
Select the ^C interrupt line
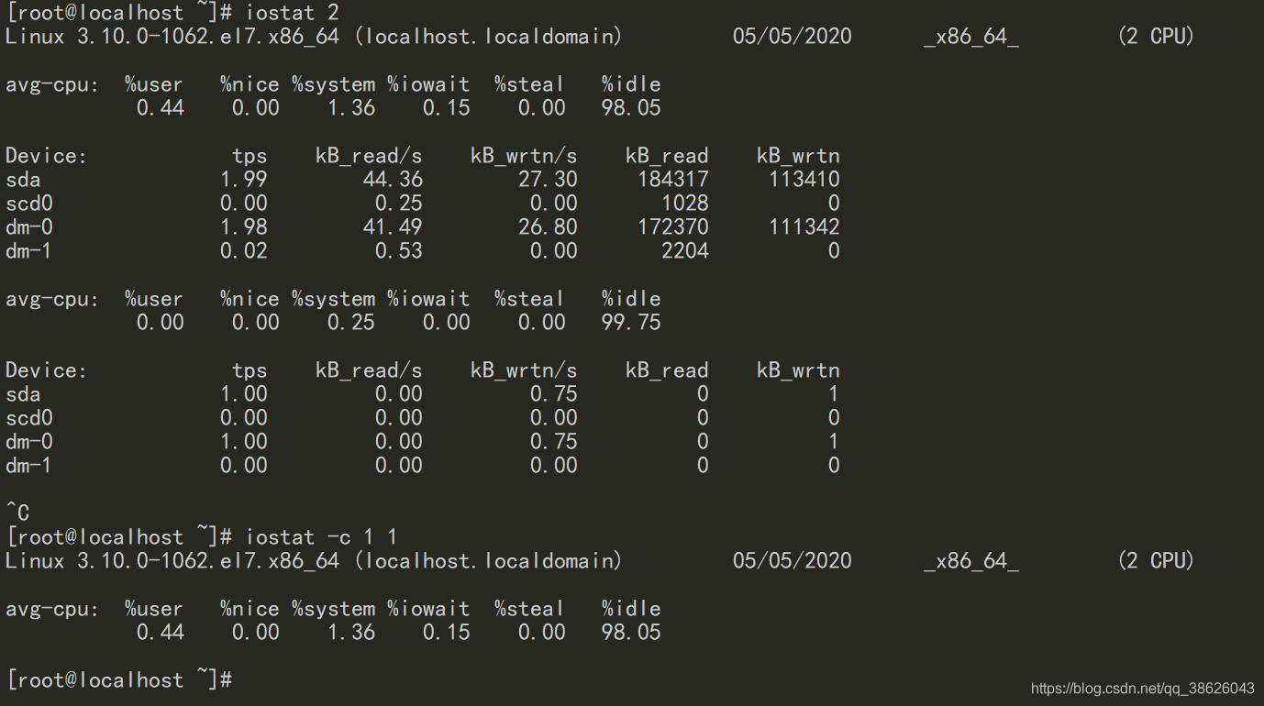(17, 513)
